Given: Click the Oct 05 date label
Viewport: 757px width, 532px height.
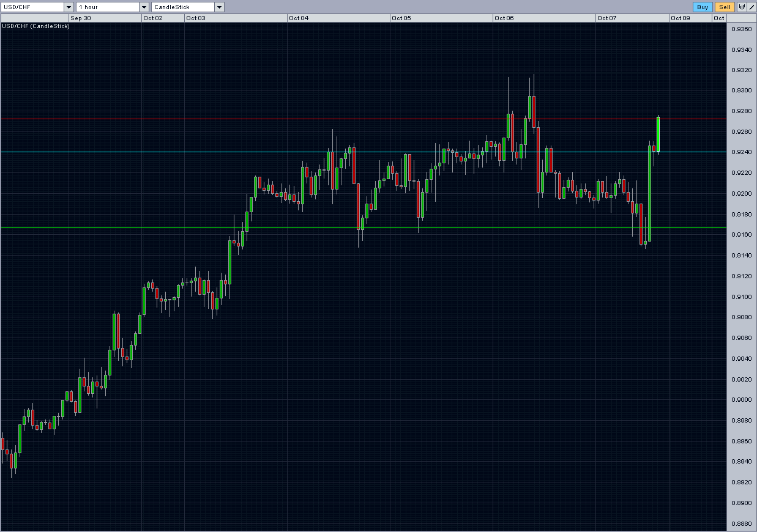Looking at the screenshot, I should pyautogui.click(x=401, y=18).
